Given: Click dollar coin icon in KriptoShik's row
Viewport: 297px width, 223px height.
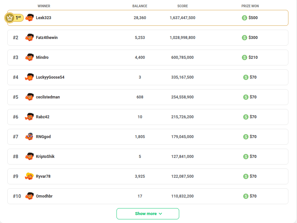Looking at the screenshot, I should pos(246,157).
